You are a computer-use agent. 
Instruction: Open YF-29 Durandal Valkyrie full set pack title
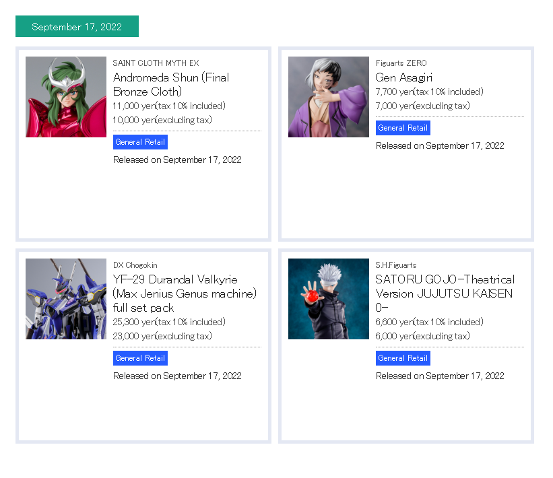(x=185, y=294)
